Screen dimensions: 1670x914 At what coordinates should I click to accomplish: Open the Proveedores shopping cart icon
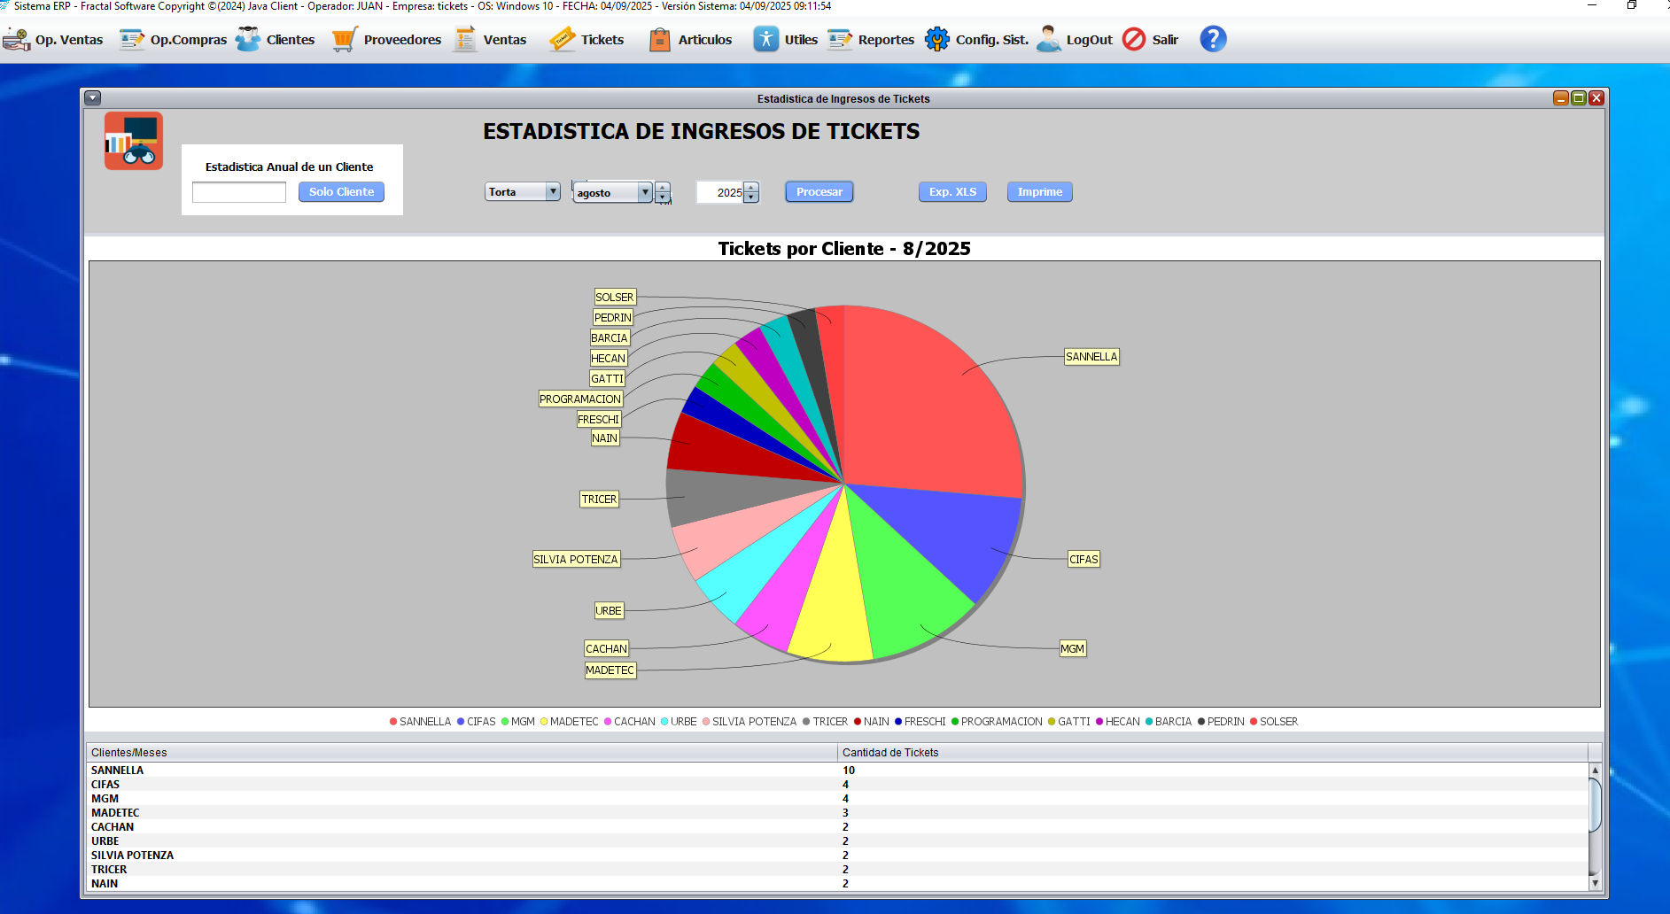[x=345, y=40]
